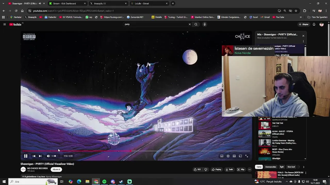This screenshot has height=185, width=330.
Task: Open the Tüm Yer İşaretleri folder
Action: coord(317,17)
